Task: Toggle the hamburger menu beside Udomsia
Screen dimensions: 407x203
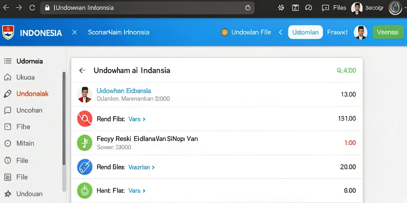Action: click(8, 61)
